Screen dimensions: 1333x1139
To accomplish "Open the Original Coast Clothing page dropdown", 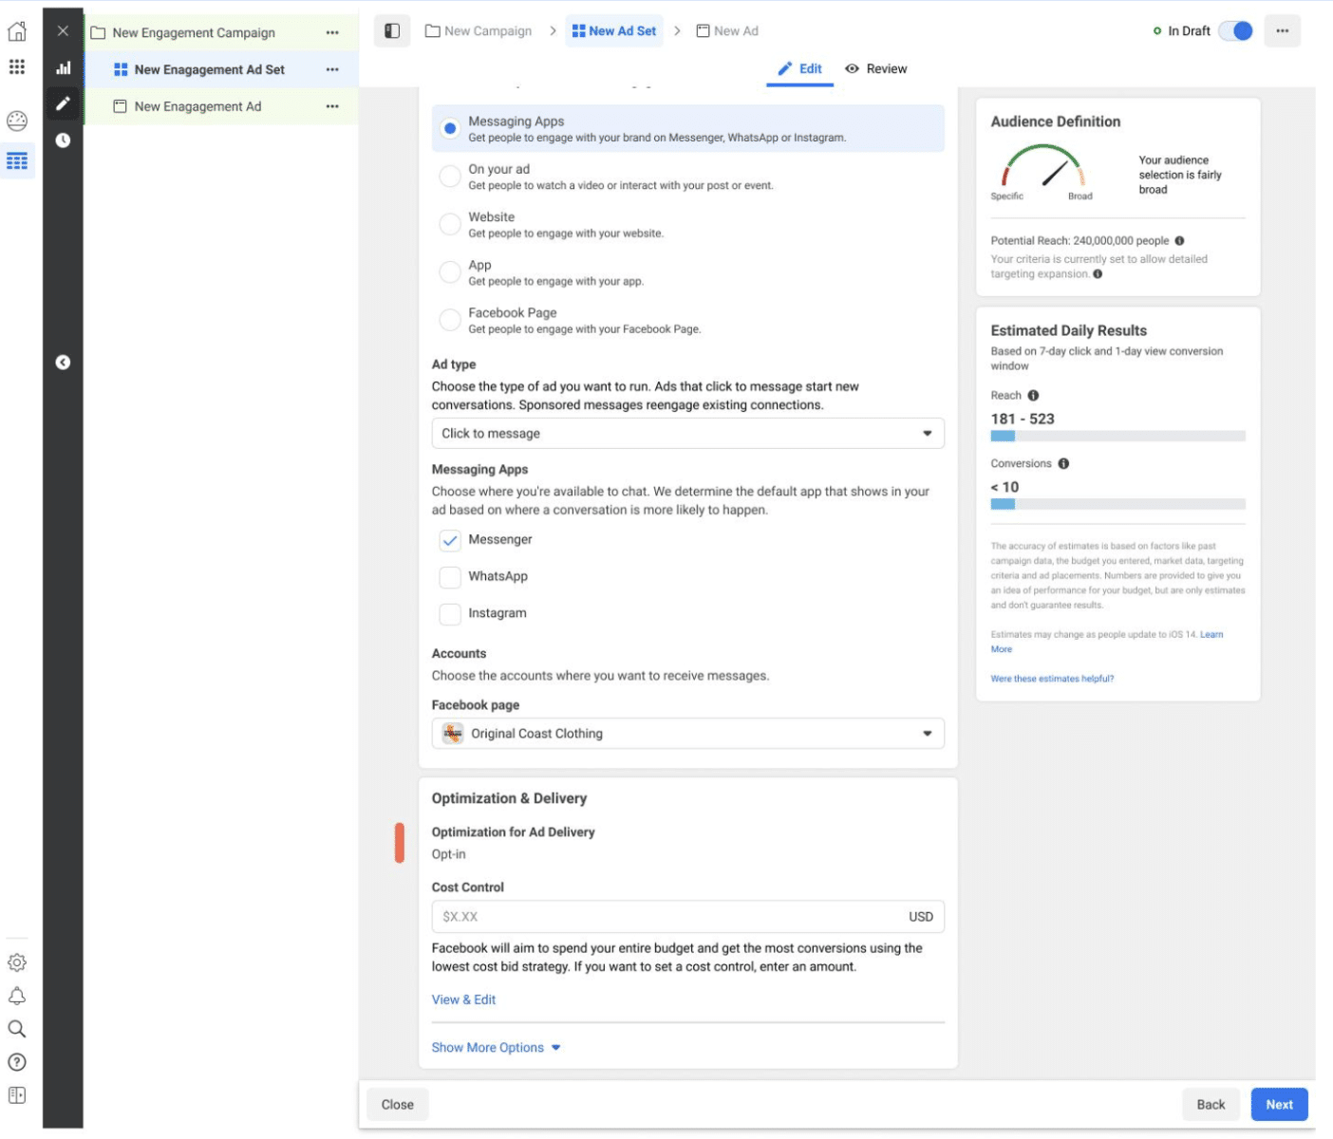I will point(688,734).
